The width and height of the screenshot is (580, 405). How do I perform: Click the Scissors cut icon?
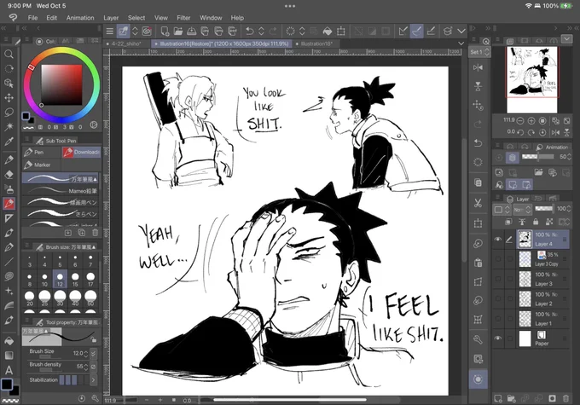[478, 203]
